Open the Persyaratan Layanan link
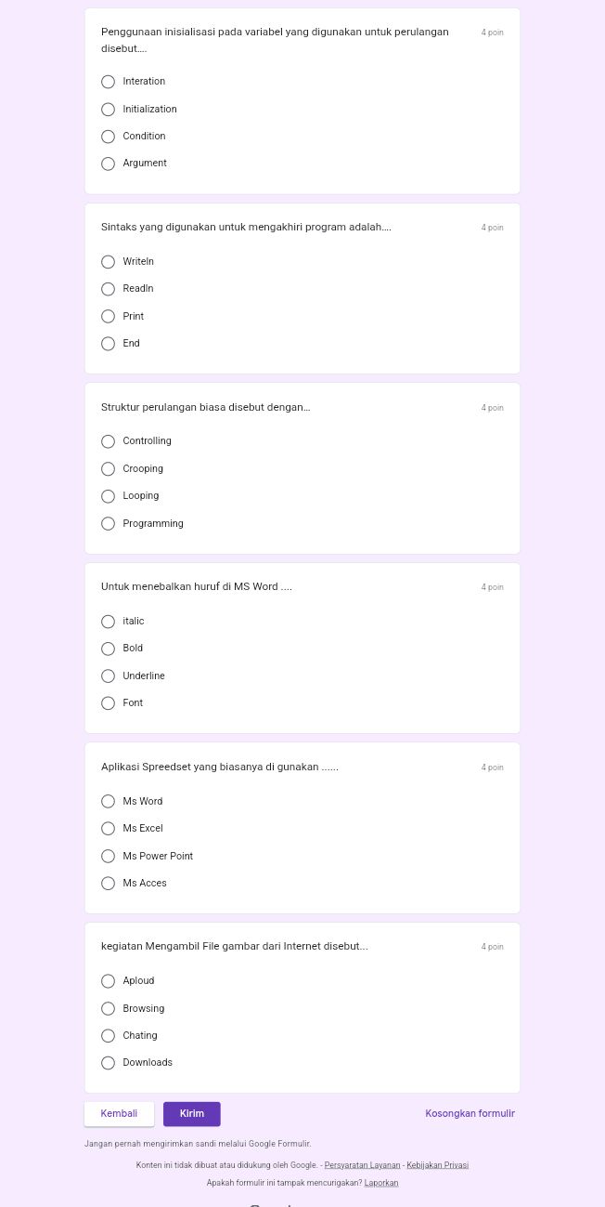 pyautogui.click(x=362, y=1165)
